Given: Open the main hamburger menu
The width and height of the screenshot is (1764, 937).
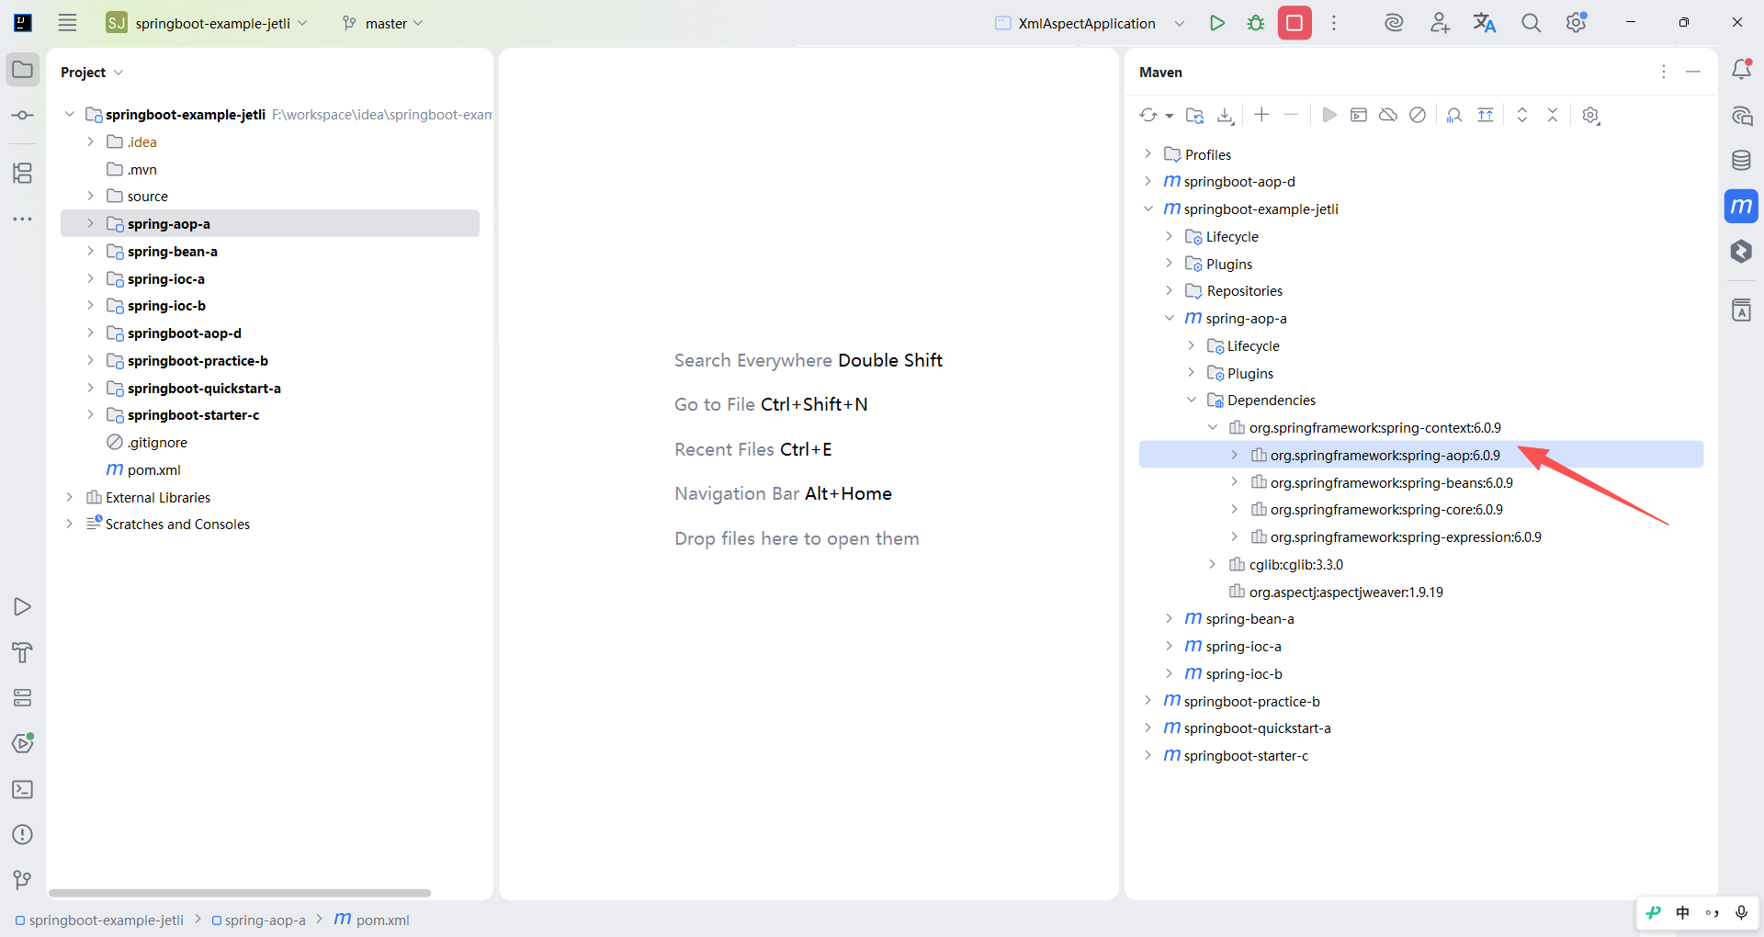Looking at the screenshot, I should pos(67,23).
